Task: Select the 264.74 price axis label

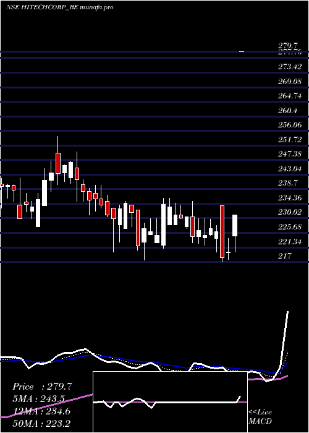Action: 289,96
